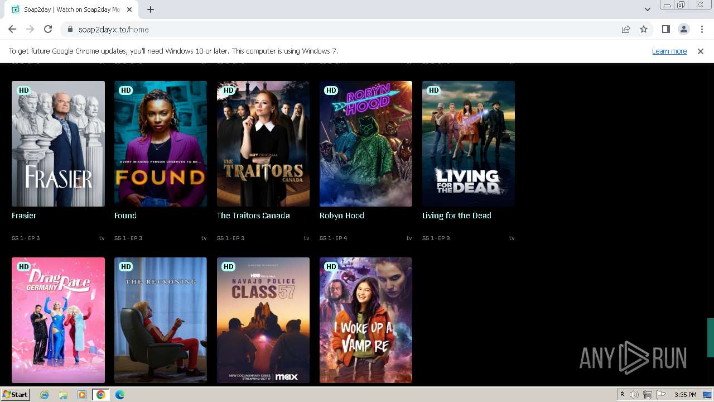Click the Robyn Hood title link

pyautogui.click(x=342, y=216)
